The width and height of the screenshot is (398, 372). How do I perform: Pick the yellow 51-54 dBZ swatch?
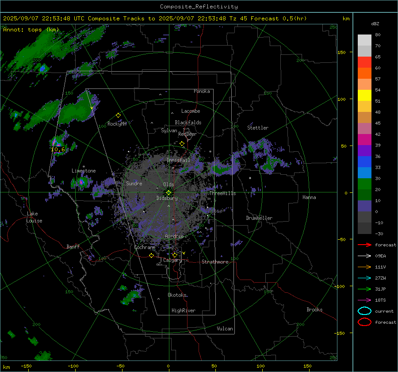(364, 95)
